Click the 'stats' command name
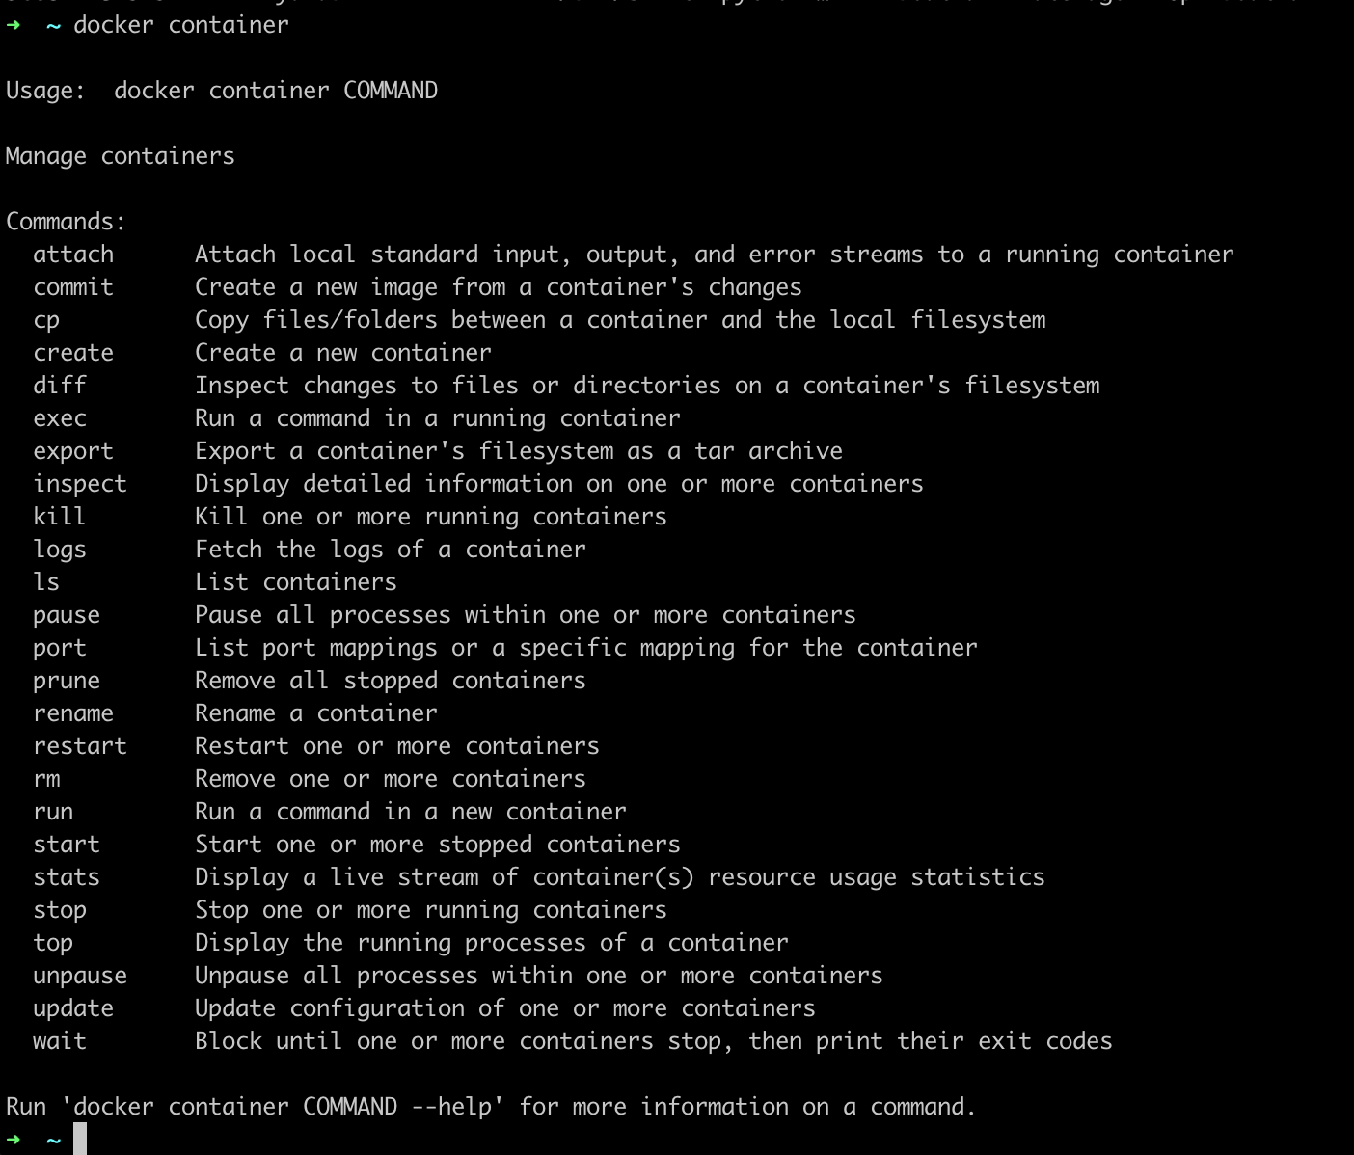1354x1155 pixels. tap(67, 877)
